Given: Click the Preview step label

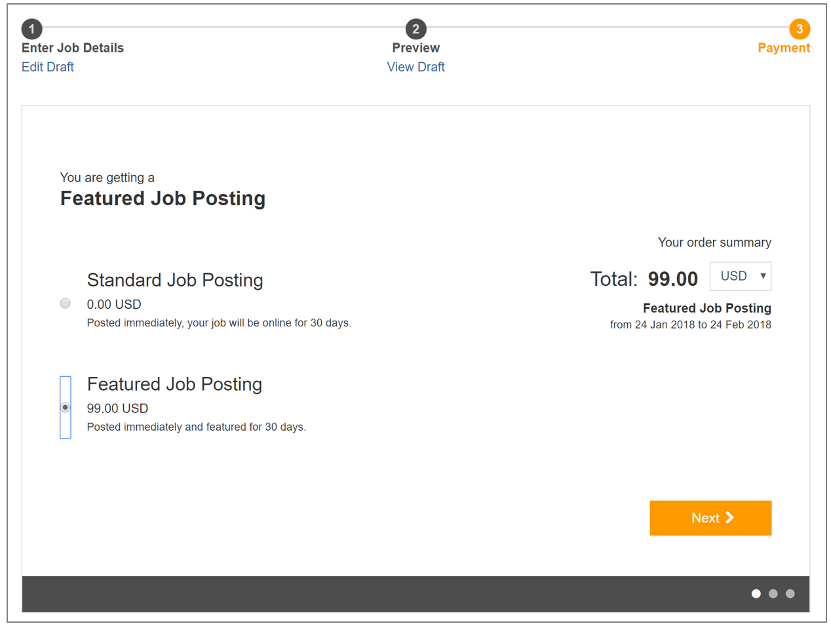Looking at the screenshot, I should [x=416, y=48].
